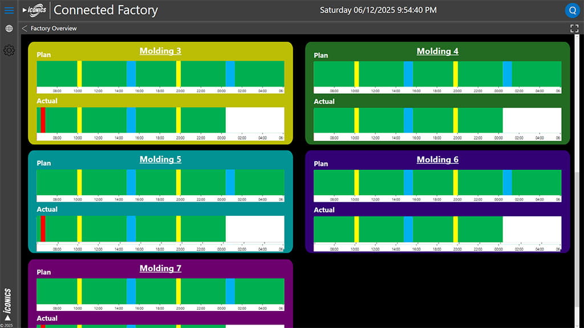584x328 pixels.
Task: Open the Molding 4 details link
Action: [x=437, y=51]
